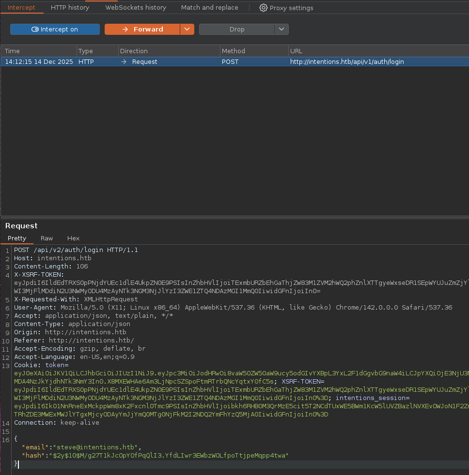Click the "email" JSON value steve@intentions.htb
This screenshot has height=475, width=469.
[95, 447]
